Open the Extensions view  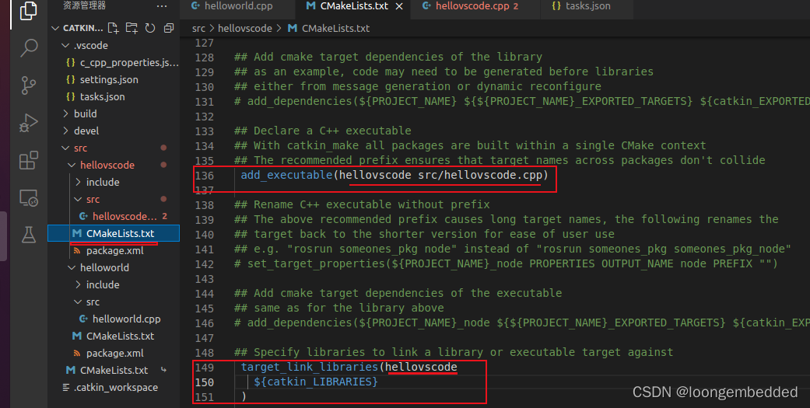(x=29, y=160)
